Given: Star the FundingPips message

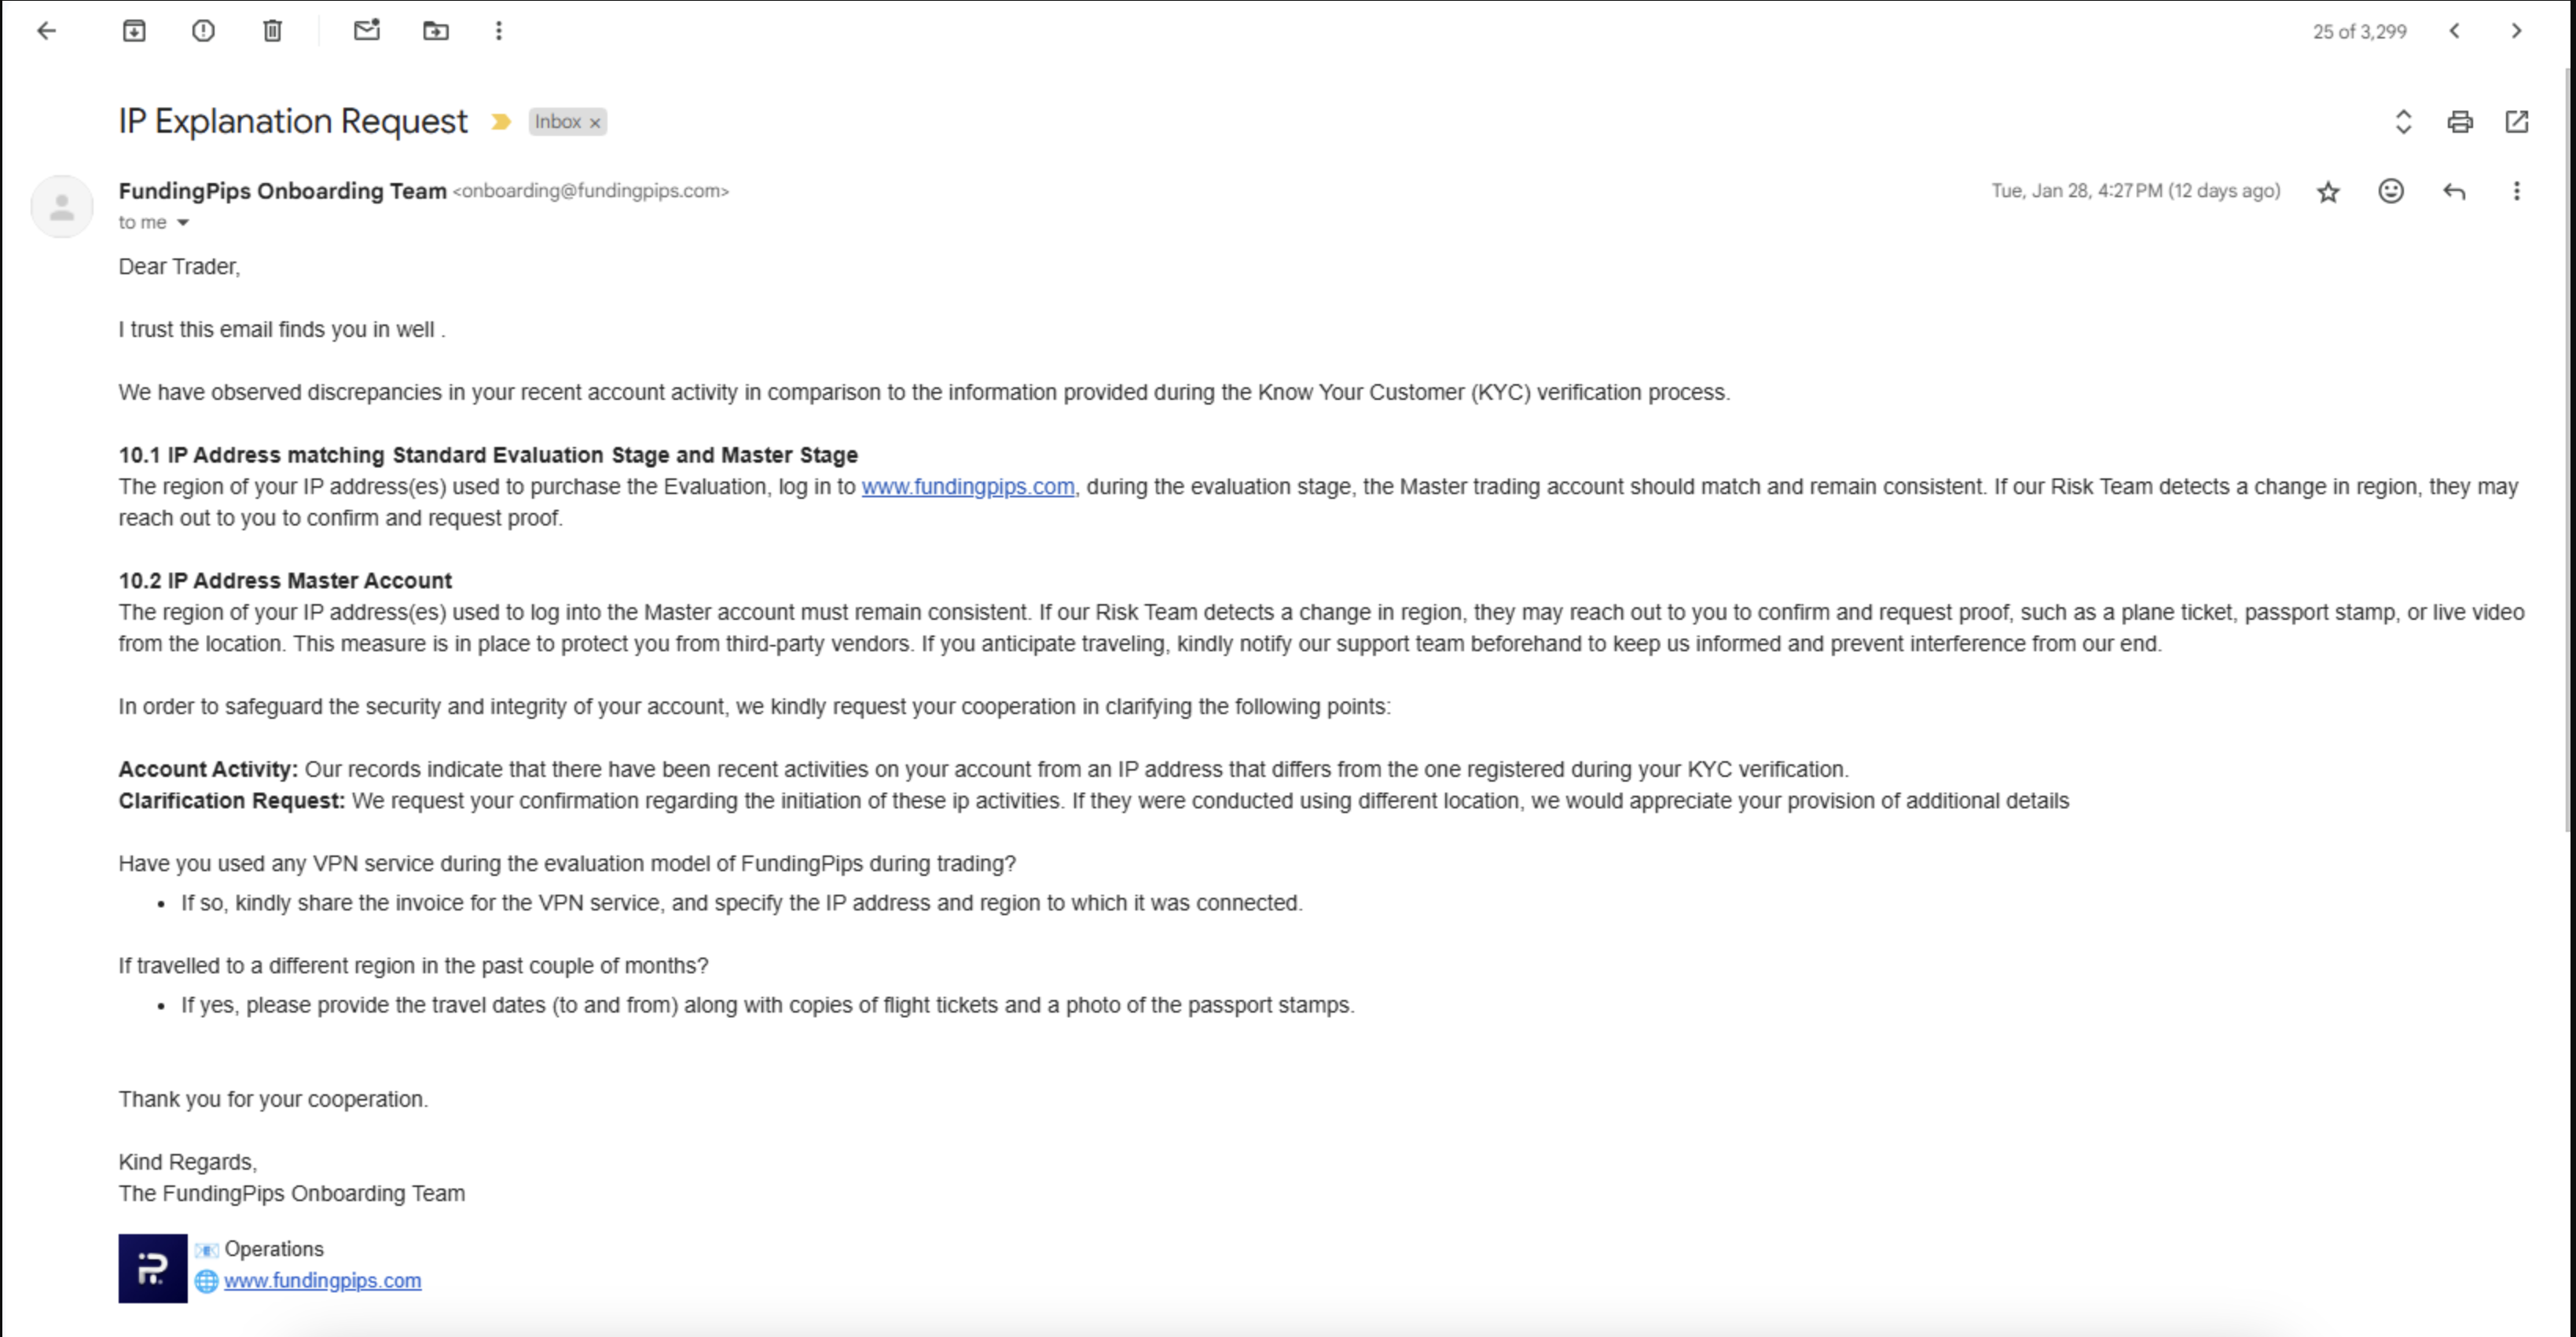Looking at the screenshot, I should pyautogui.click(x=2328, y=192).
